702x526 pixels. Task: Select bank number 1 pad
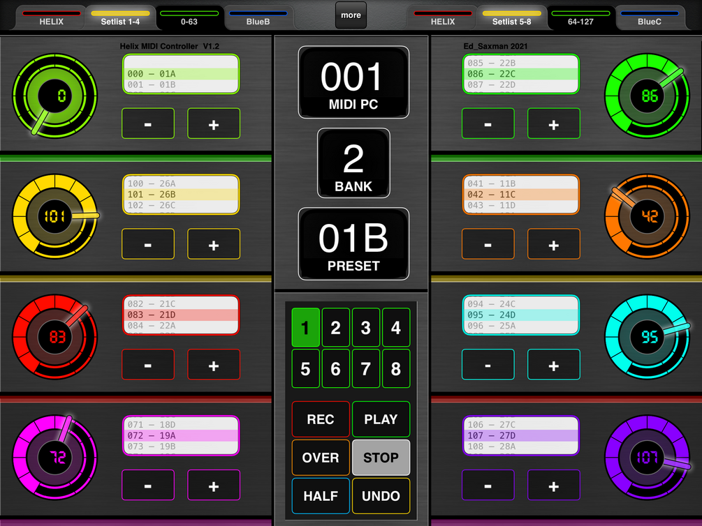coord(305,327)
